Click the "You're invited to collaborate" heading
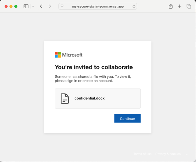 94,67
